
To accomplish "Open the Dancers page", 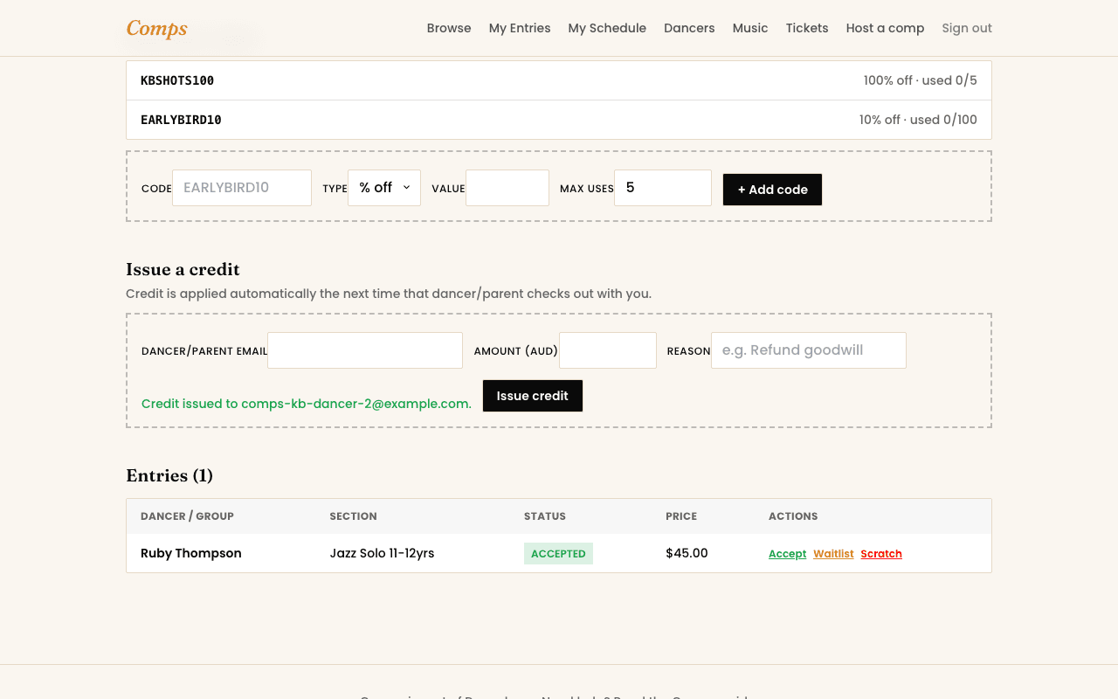I will tap(689, 28).
